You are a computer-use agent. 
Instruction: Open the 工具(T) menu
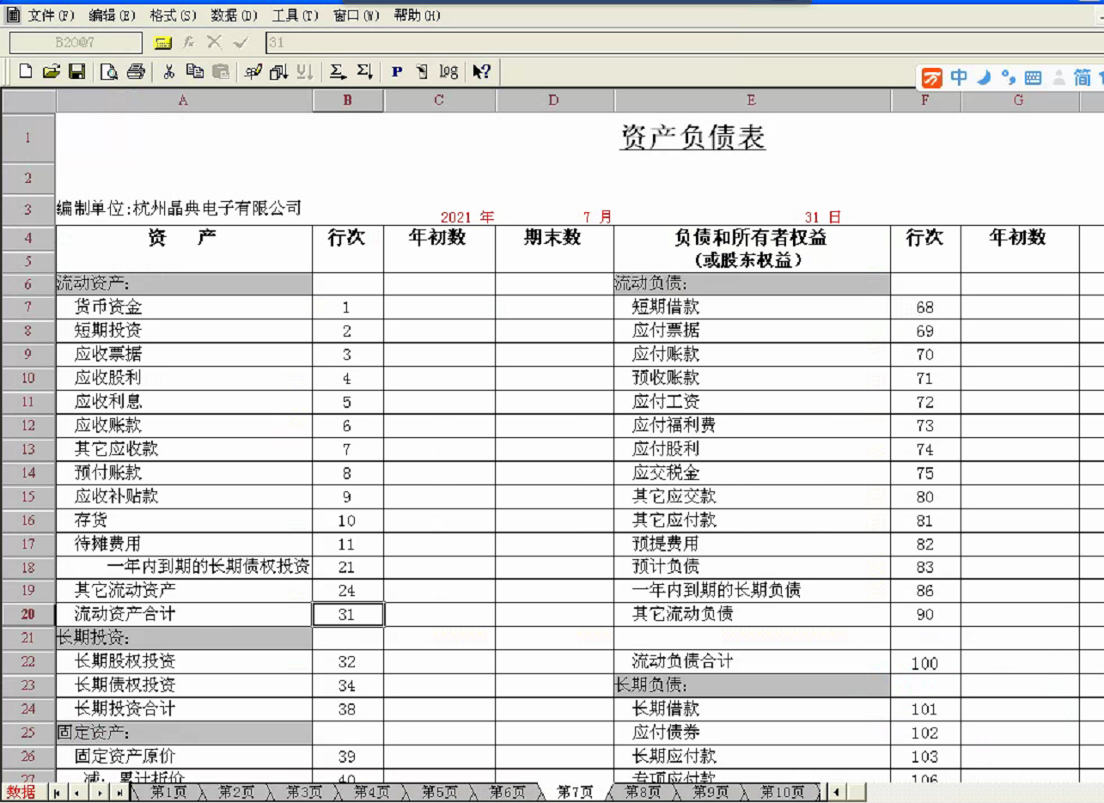pyautogui.click(x=295, y=16)
